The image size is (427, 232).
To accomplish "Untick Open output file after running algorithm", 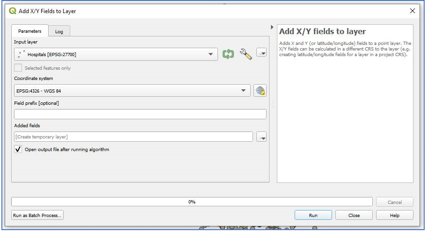I will (x=18, y=149).
